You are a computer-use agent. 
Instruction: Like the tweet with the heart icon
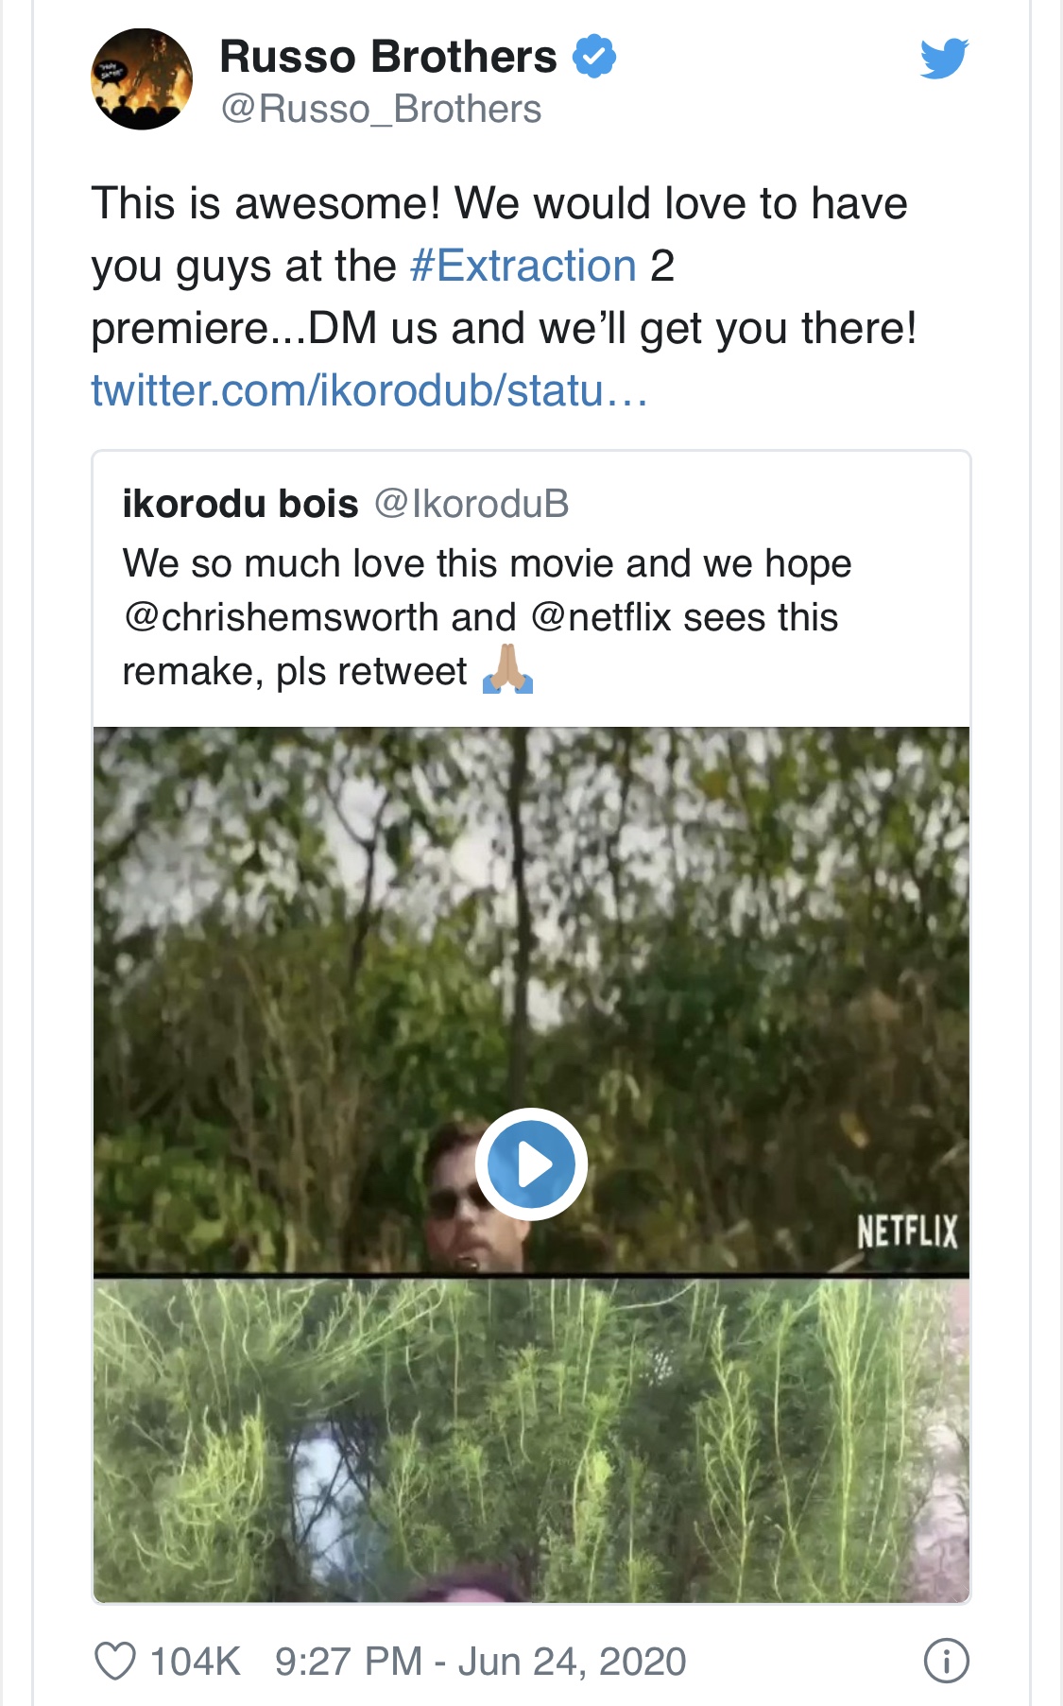click(x=115, y=1661)
